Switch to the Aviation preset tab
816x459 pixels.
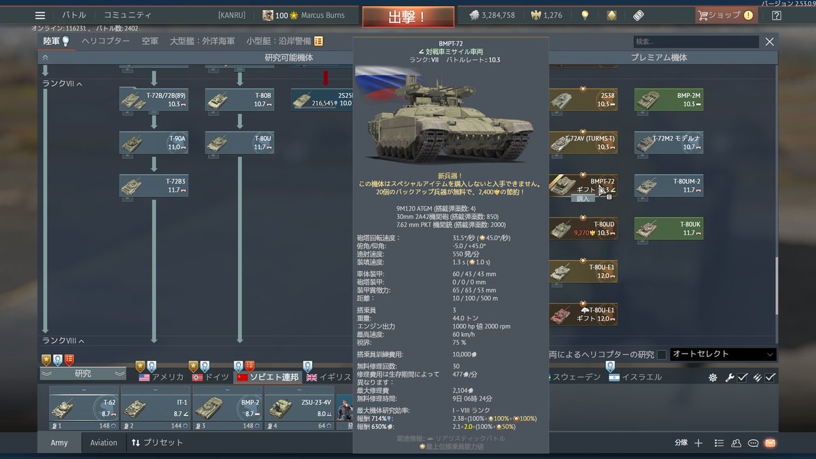pyautogui.click(x=103, y=443)
